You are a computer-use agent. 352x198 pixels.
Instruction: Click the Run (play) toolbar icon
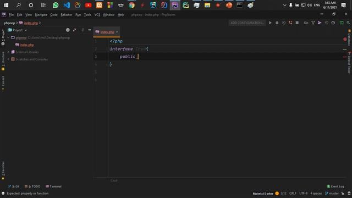[x=270, y=23]
